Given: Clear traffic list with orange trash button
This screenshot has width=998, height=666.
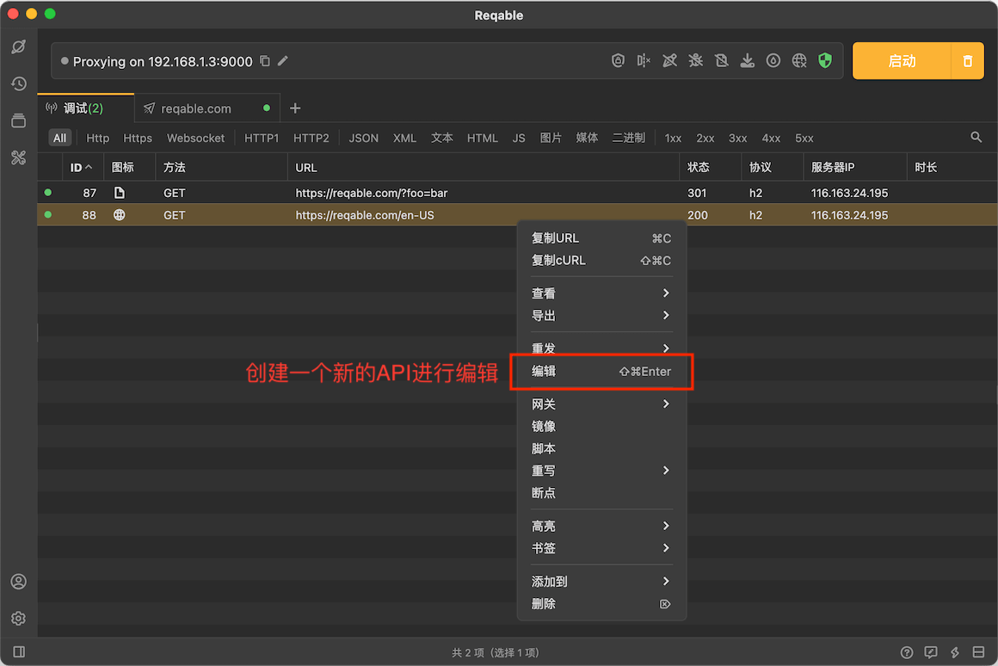Looking at the screenshot, I should (967, 61).
